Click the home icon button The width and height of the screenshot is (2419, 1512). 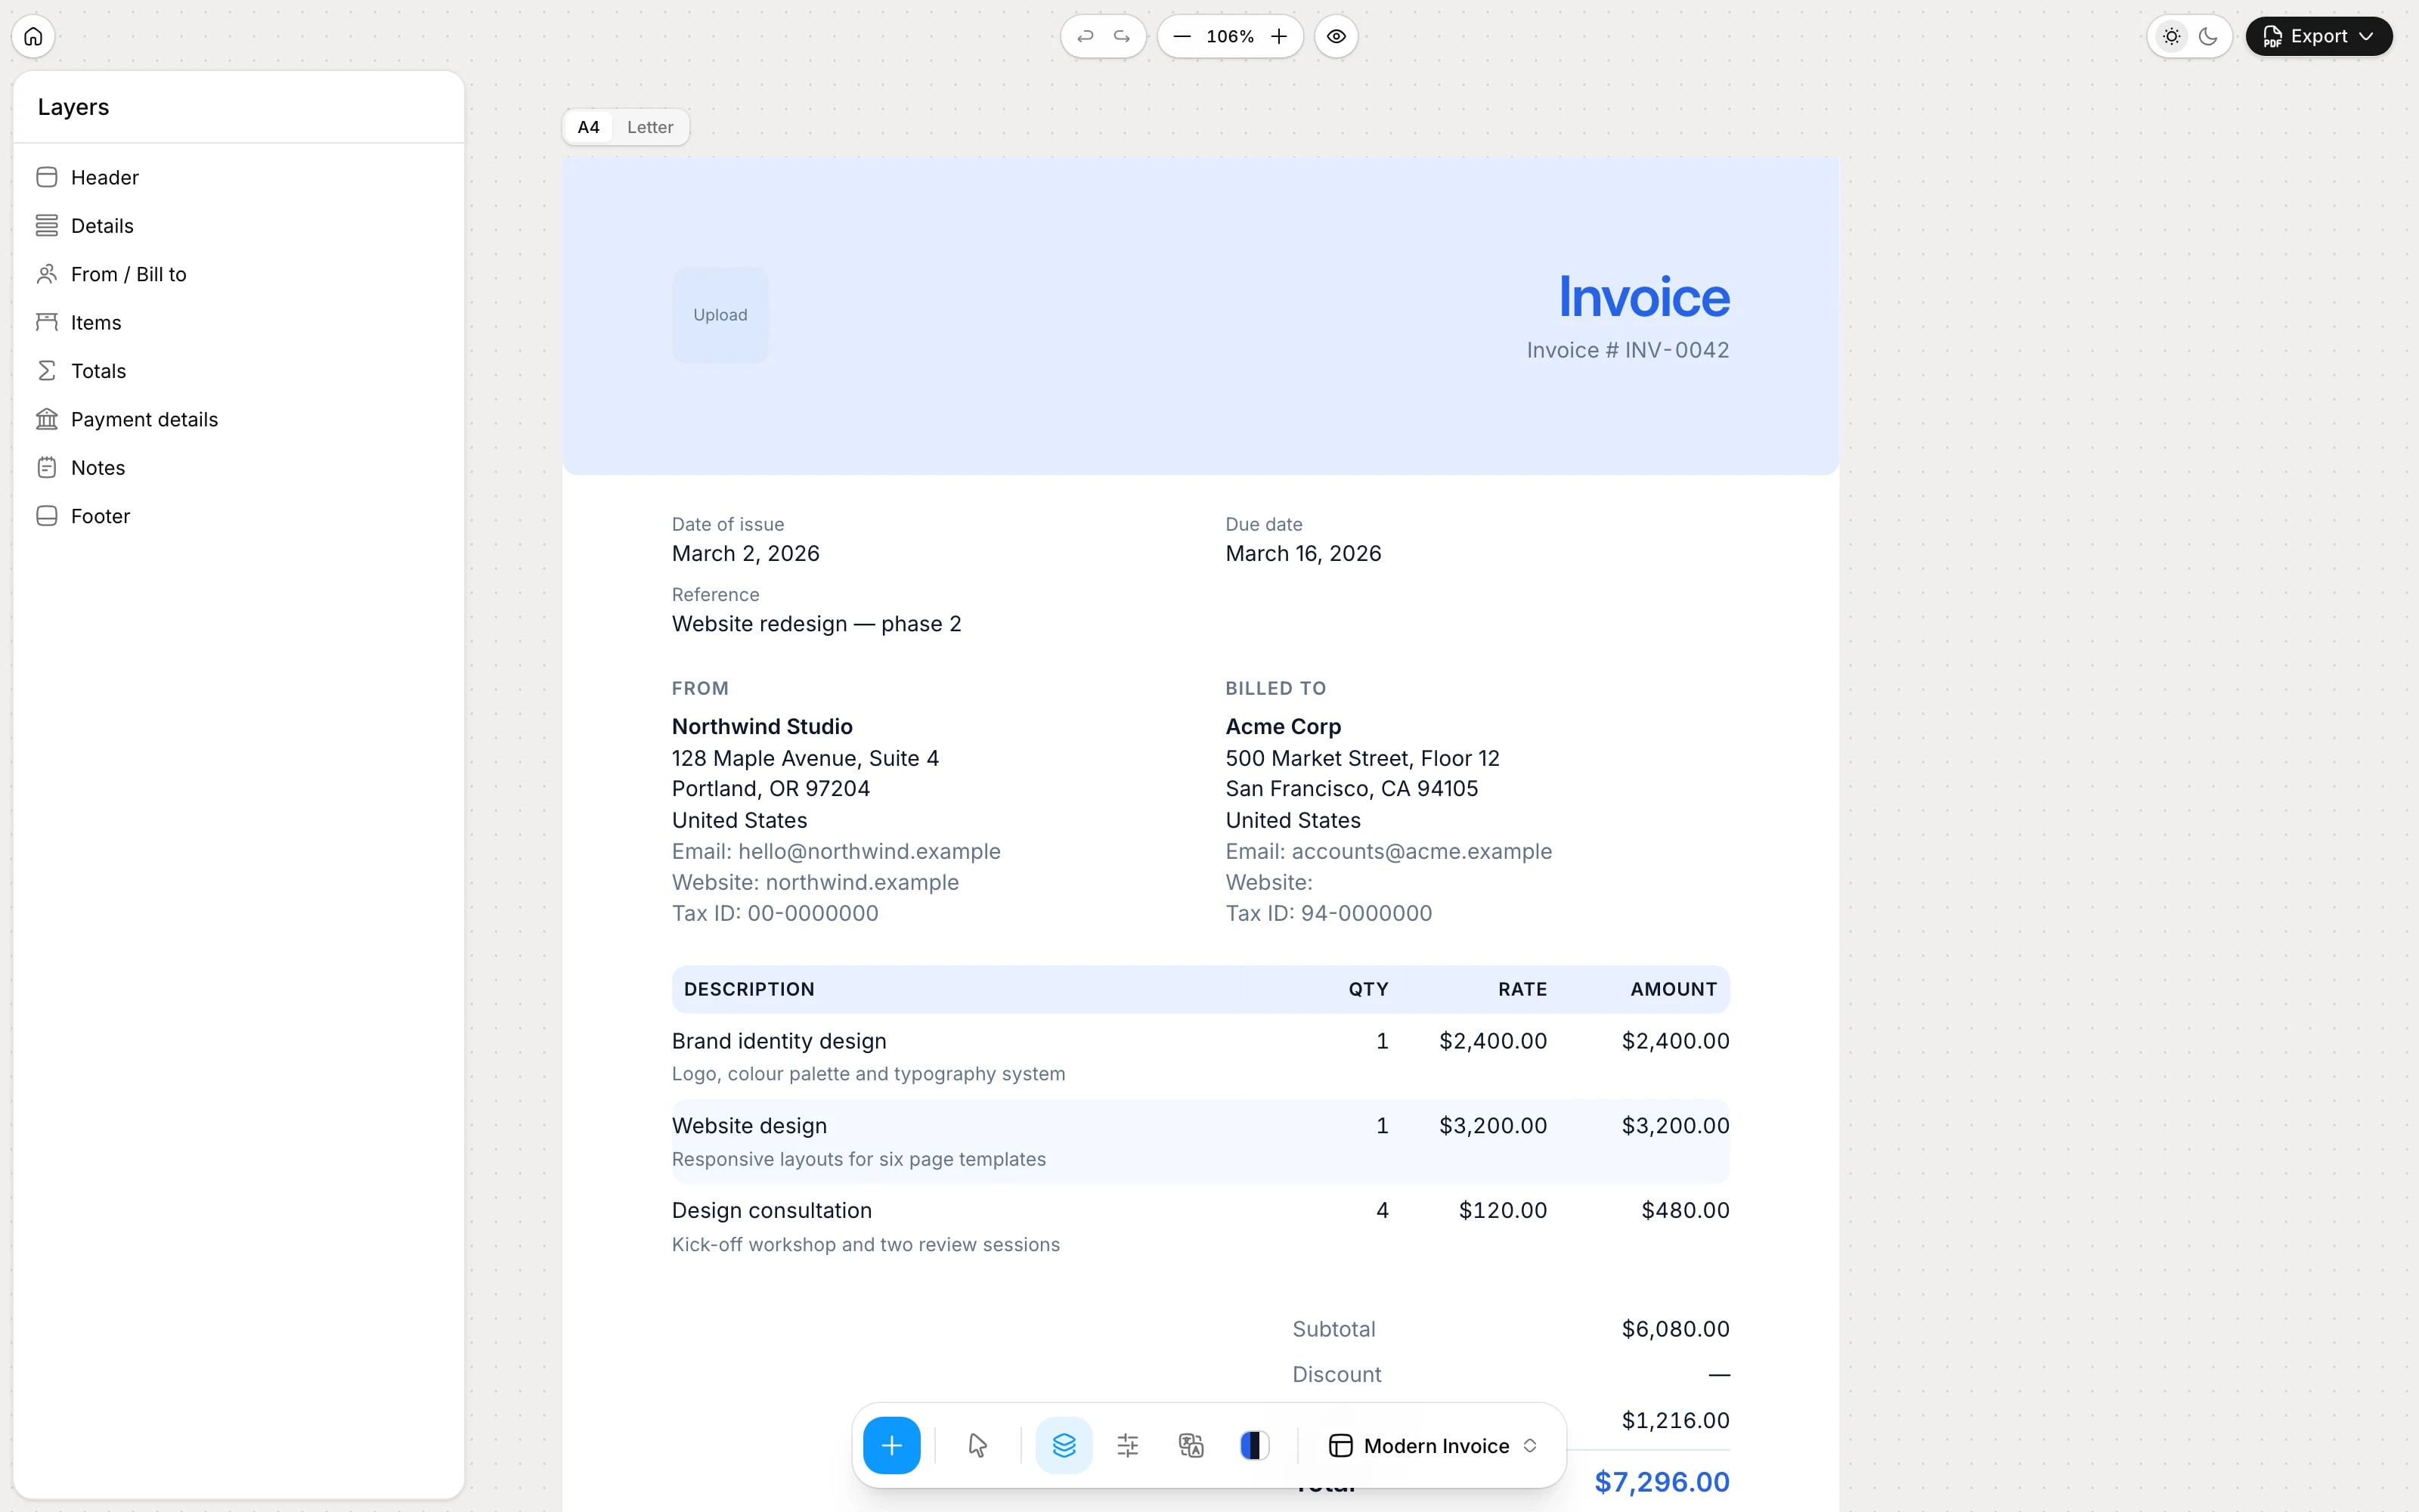click(33, 37)
